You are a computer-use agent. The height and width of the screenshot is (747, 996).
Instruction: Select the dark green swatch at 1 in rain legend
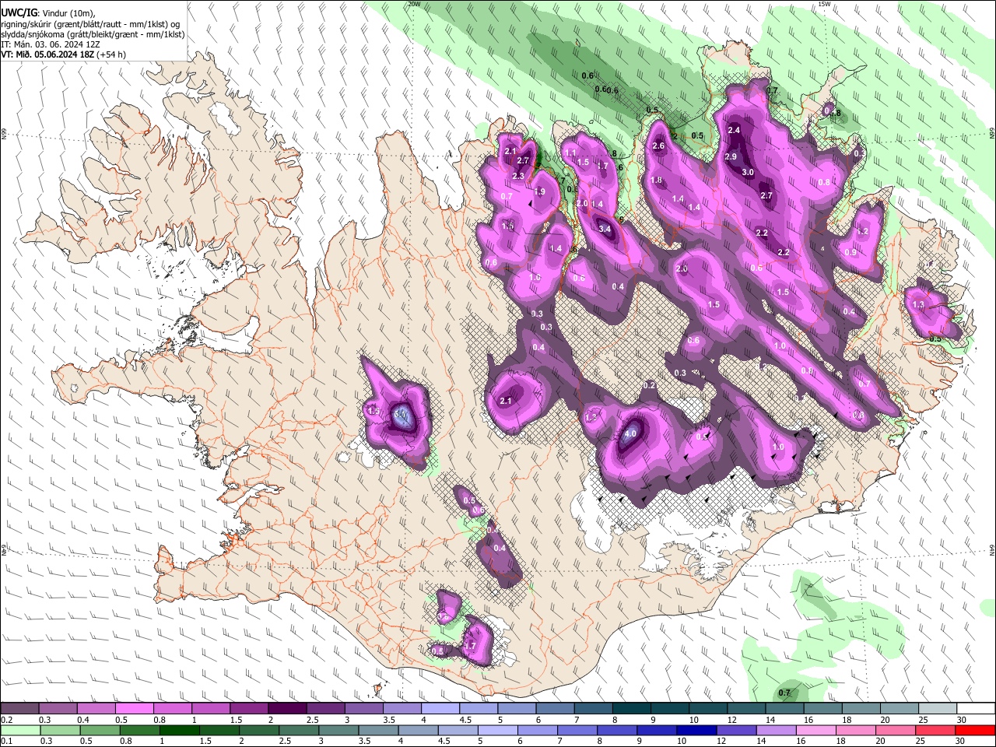178,730
